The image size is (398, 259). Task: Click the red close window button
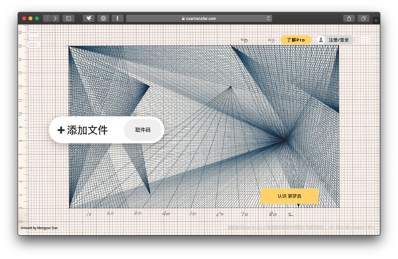click(24, 19)
